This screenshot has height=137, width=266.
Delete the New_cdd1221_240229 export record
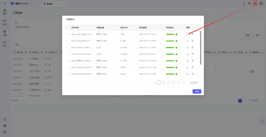click(193, 54)
